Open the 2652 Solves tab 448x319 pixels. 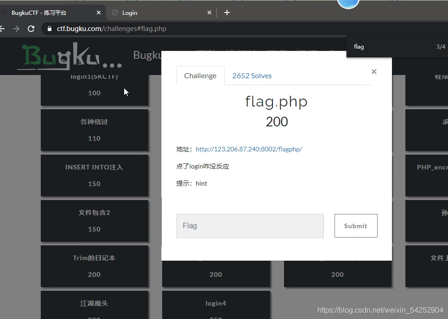coord(252,75)
